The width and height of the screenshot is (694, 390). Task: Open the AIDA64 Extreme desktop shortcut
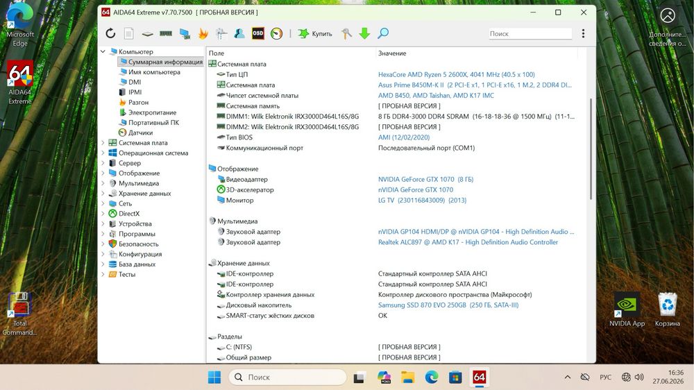pyautogui.click(x=20, y=83)
